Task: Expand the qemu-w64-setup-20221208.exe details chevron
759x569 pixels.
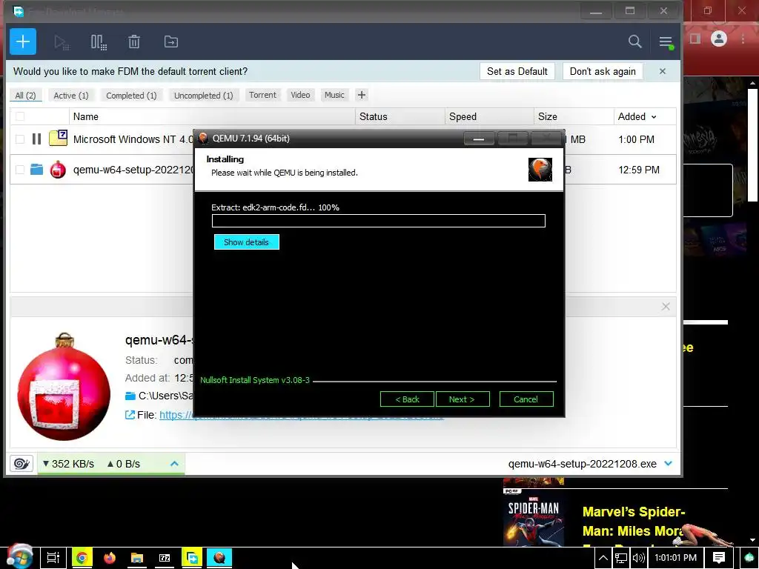Action: 669,464
